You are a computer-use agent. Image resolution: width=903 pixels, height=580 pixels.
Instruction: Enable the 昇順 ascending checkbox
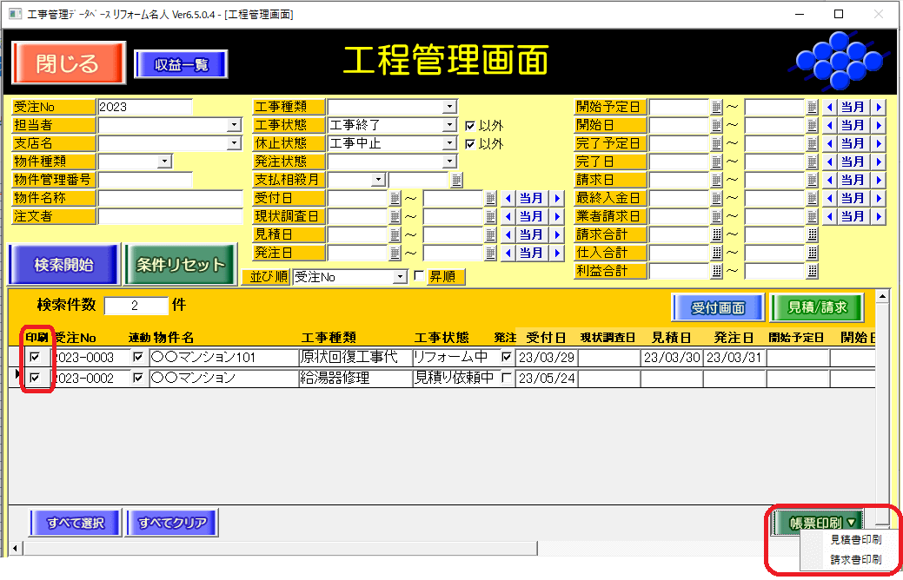click(419, 277)
